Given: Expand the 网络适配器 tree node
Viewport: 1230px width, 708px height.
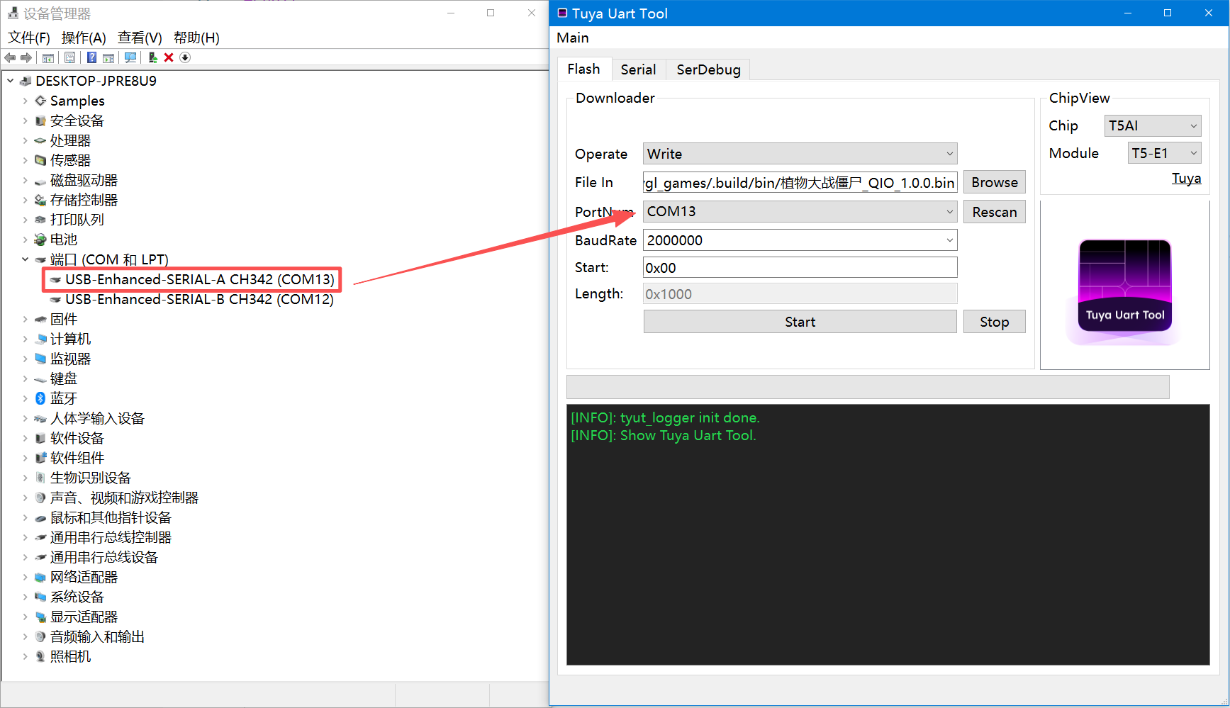Looking at the screenshot, I should pyautogui.click(x=25, y=577).
